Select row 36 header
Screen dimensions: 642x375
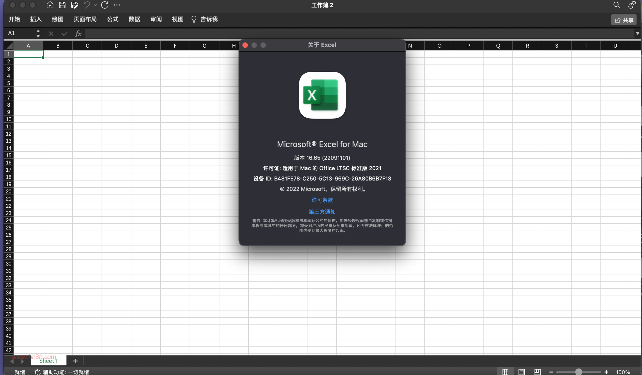9,307
